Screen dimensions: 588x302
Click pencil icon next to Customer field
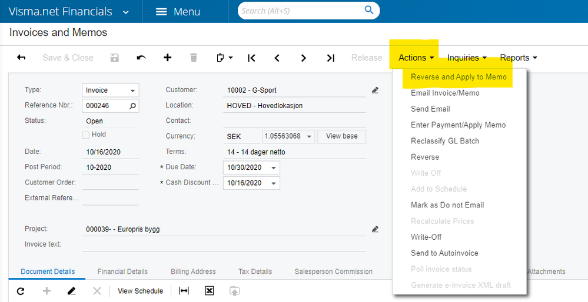375,90
